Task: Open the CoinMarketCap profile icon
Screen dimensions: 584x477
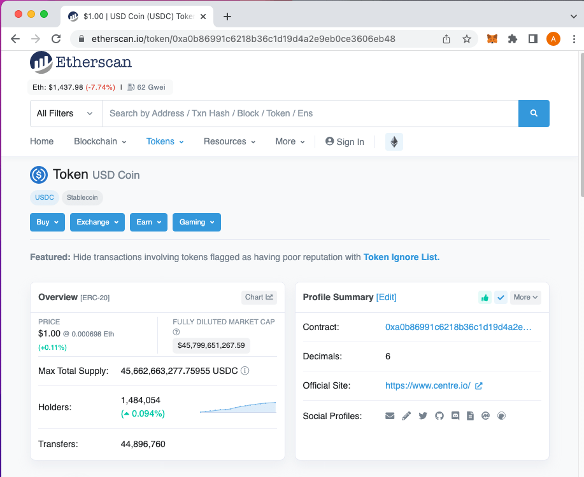Action: point(485,415)
